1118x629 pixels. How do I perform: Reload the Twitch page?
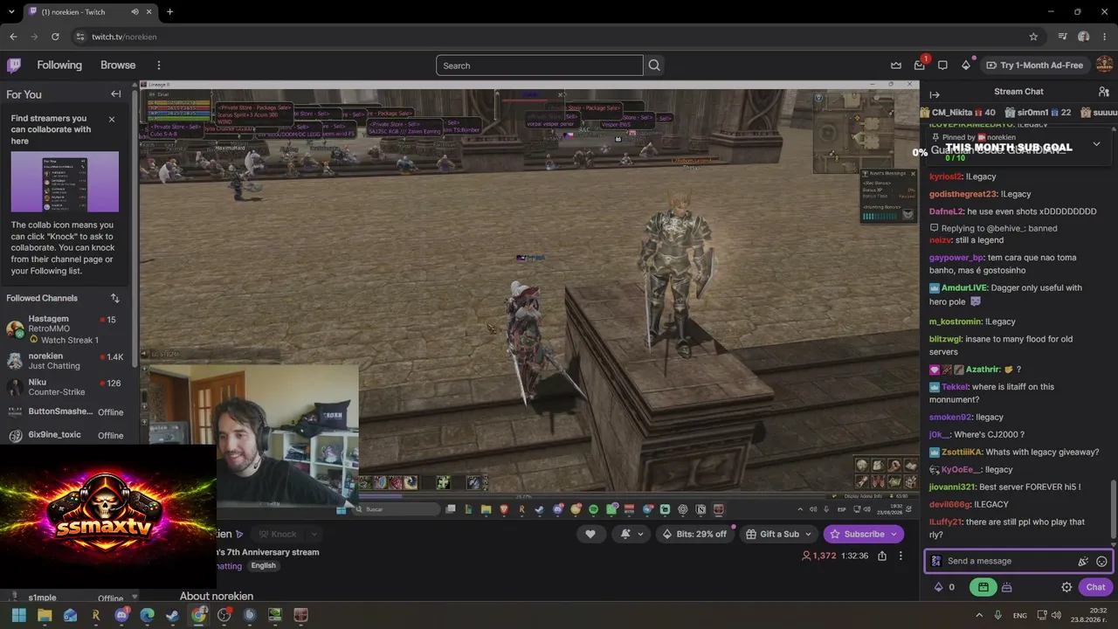tap(55, 37)
